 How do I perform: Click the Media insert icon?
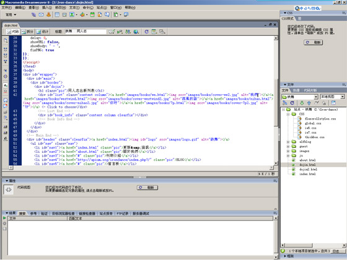click(82, 15)
